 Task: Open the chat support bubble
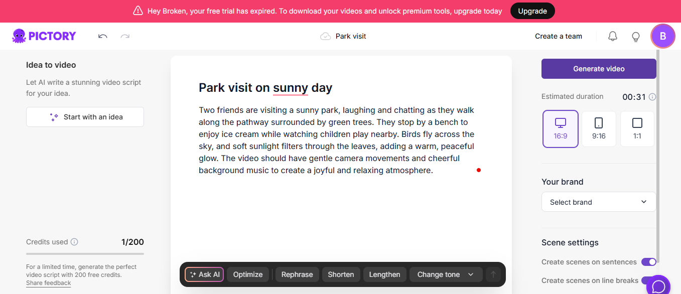tap(658, 285)
